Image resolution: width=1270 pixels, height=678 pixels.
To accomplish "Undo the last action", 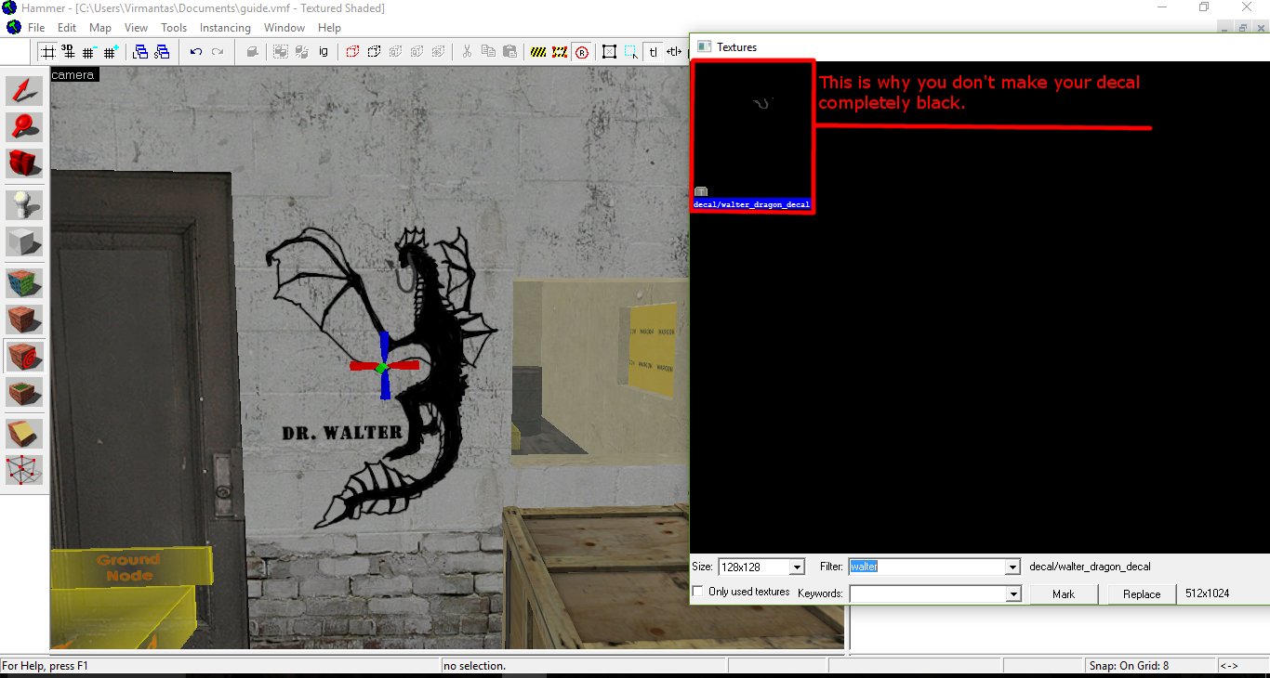I will (196, 52).
